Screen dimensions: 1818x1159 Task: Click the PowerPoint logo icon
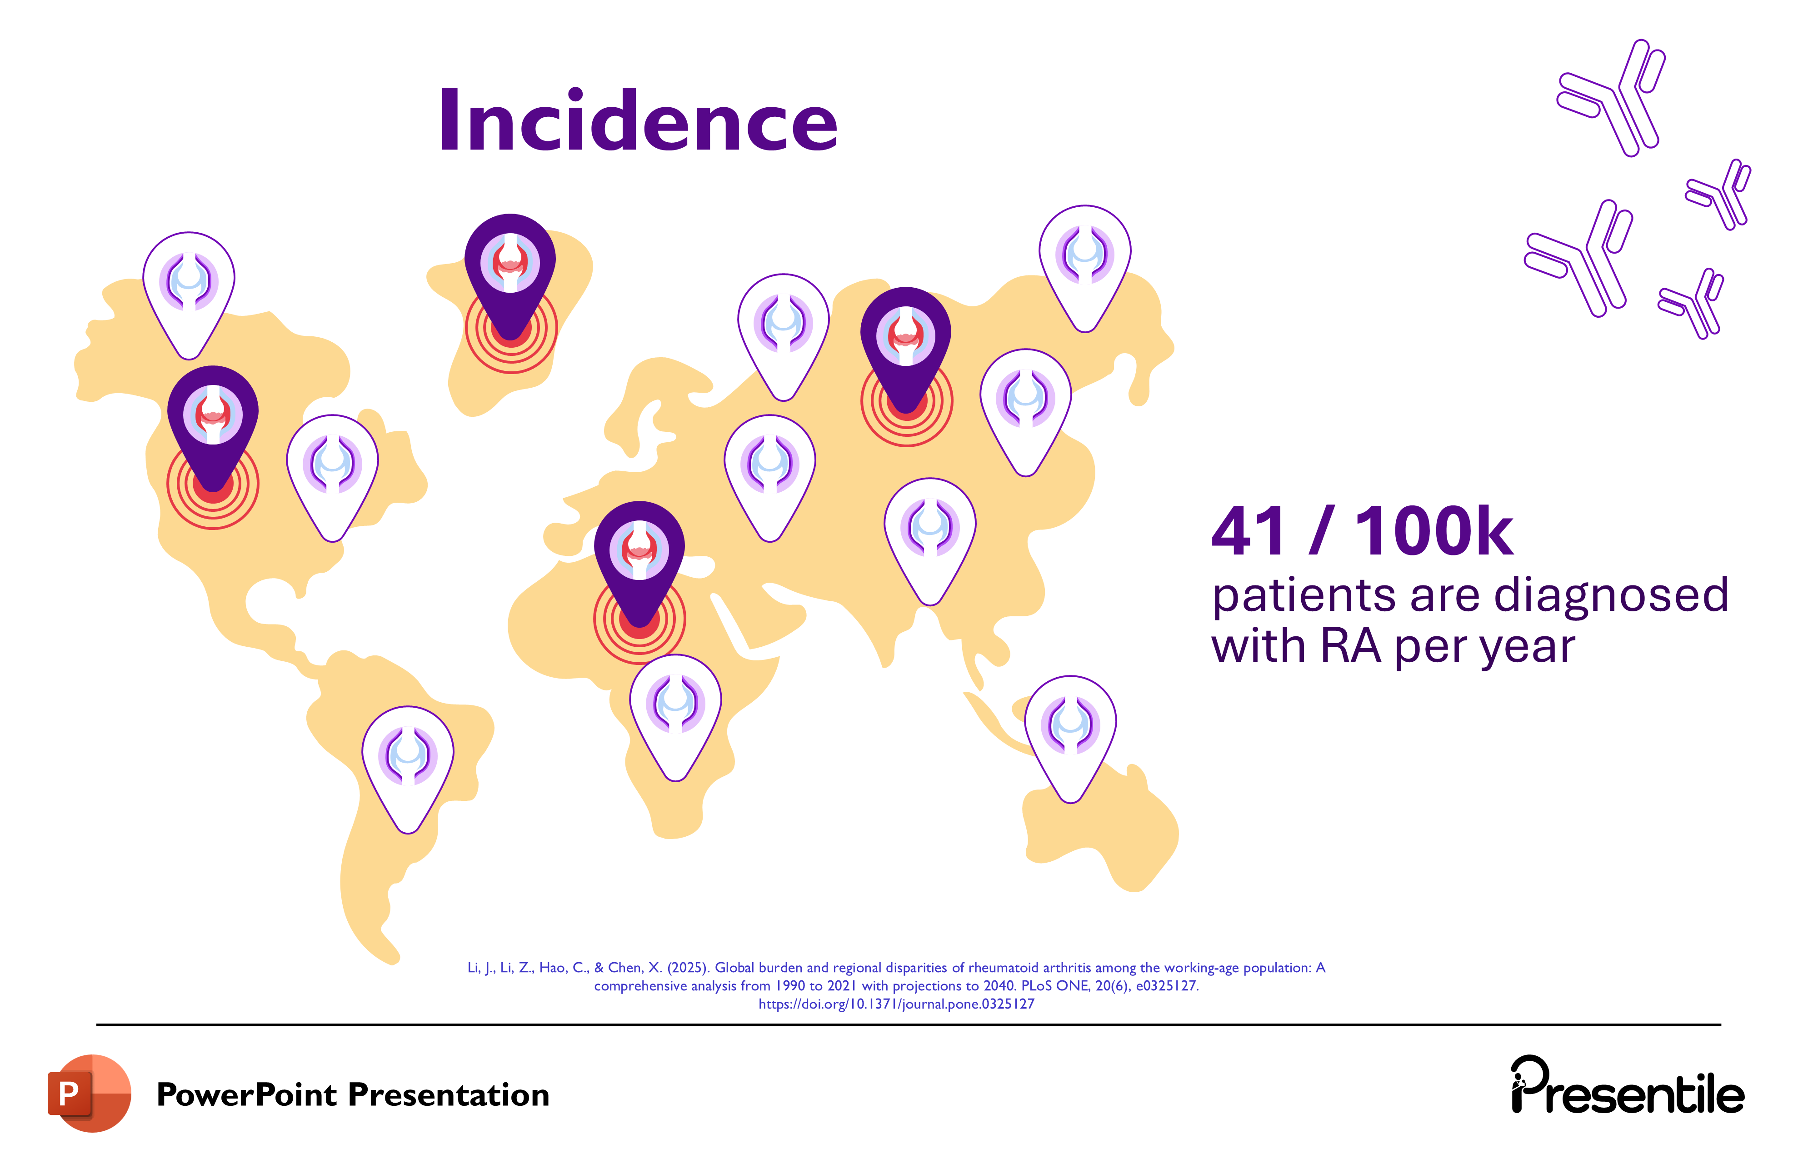(89, 1093)
